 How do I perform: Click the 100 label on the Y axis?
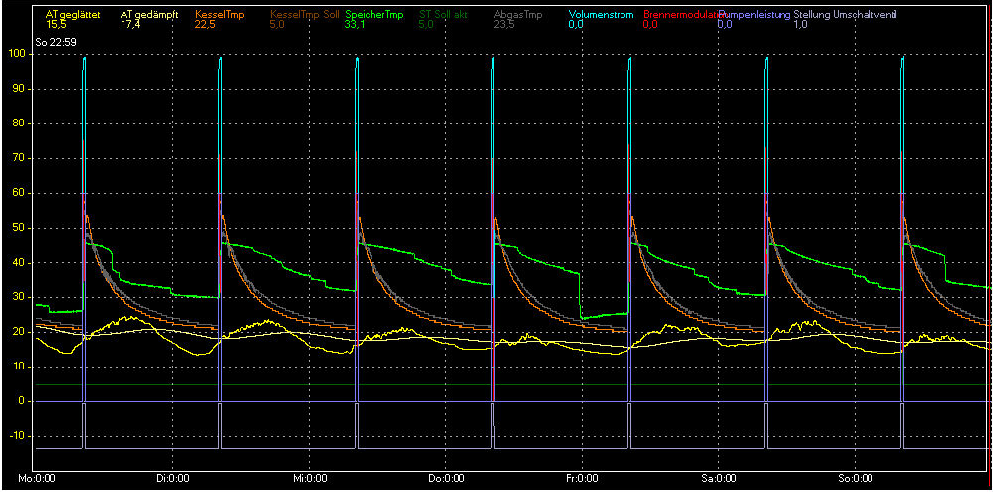[x=15, y=54]
